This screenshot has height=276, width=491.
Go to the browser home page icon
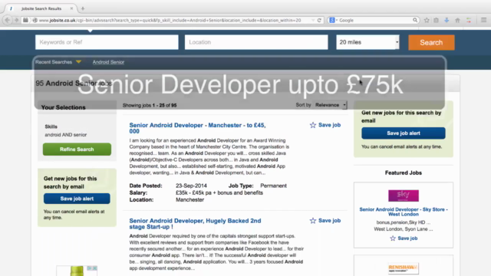[x=457, y=20]
